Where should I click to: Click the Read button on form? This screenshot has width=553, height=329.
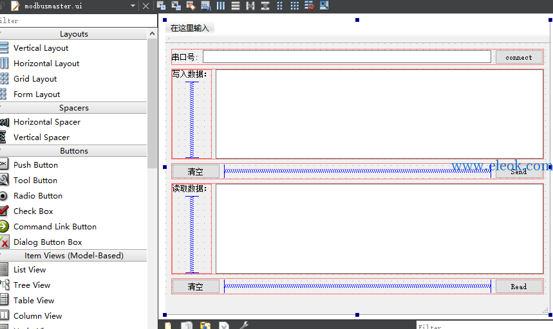point(519,287)
